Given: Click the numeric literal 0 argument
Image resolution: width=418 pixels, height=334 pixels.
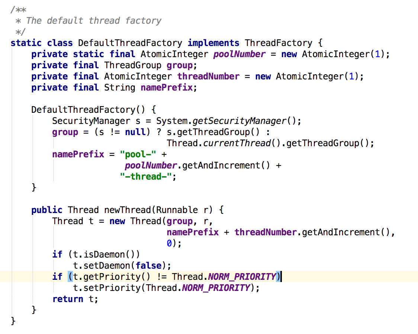Looking at the screenshot, I should tap(169, 243).
